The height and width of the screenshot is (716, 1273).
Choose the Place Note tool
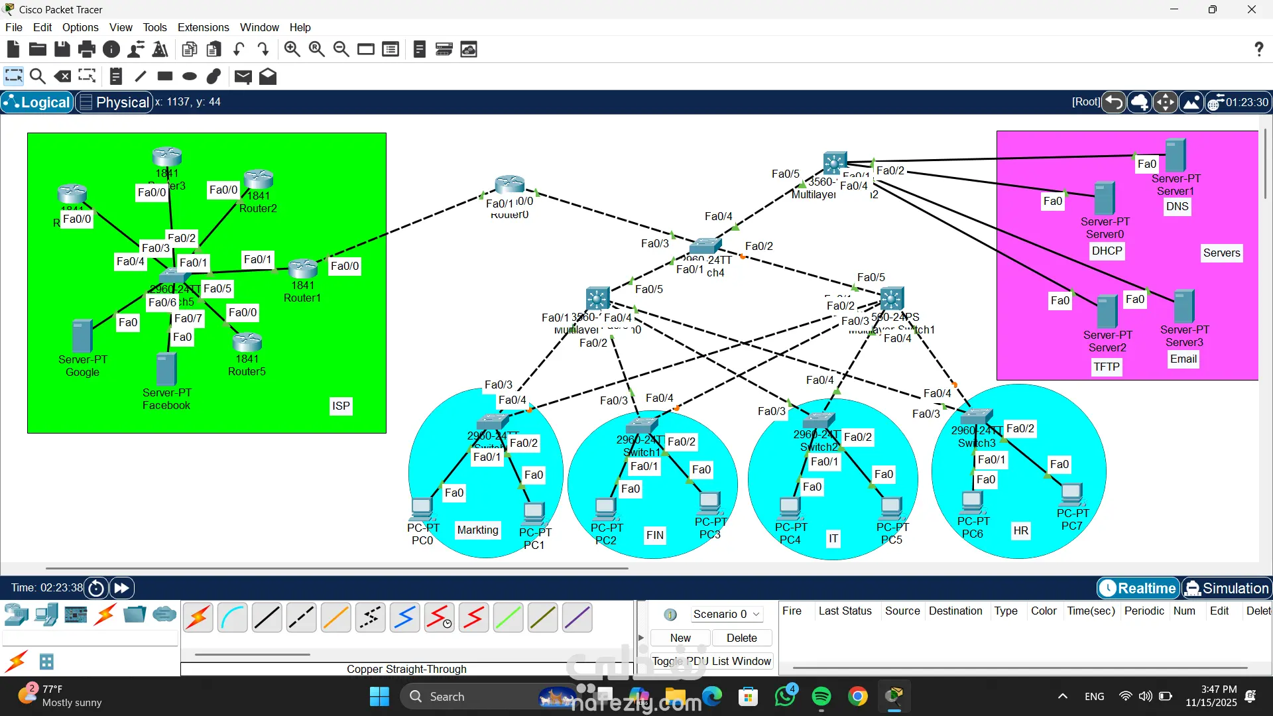tap(115, 76)
